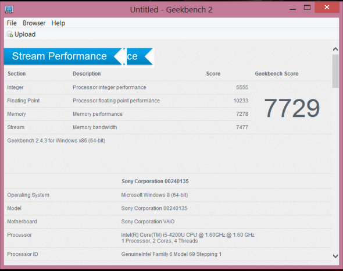Screen dimensions: 343x271
Task: Click the scroll up arrow
Action: pos(335,49)
